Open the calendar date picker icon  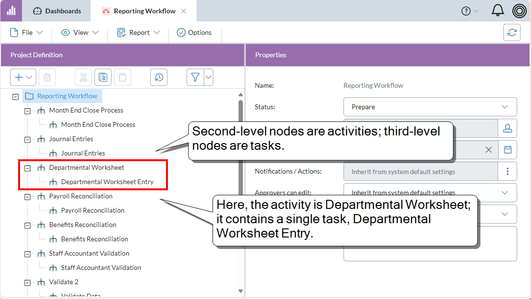click(x=507, y=150)
